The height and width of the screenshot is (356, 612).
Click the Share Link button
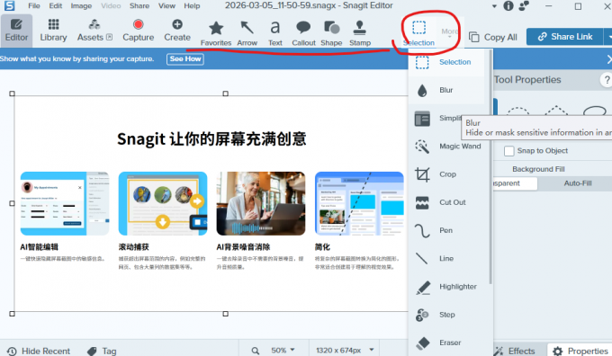565,37
